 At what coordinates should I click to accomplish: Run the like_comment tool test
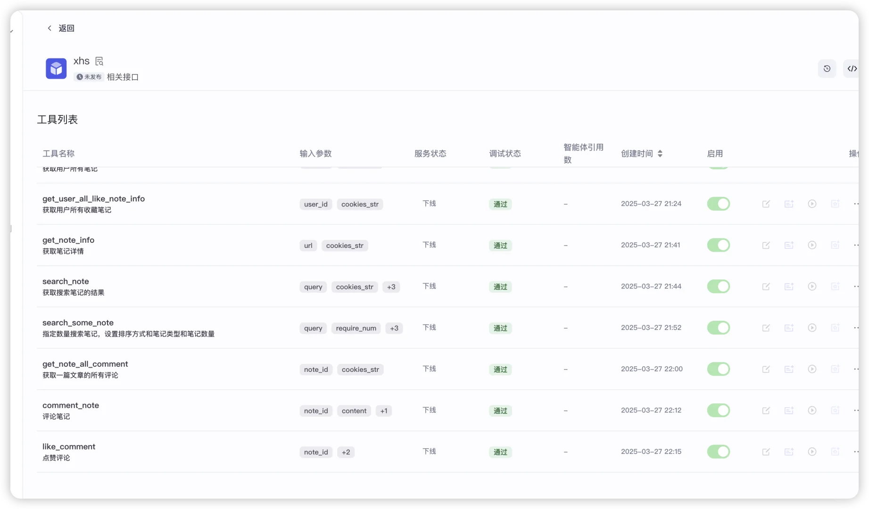(812, 452)
